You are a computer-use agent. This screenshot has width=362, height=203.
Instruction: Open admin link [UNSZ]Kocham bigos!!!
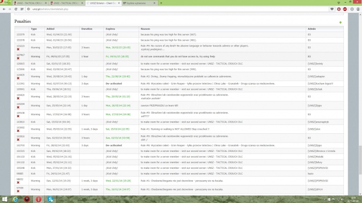[320, 84]
